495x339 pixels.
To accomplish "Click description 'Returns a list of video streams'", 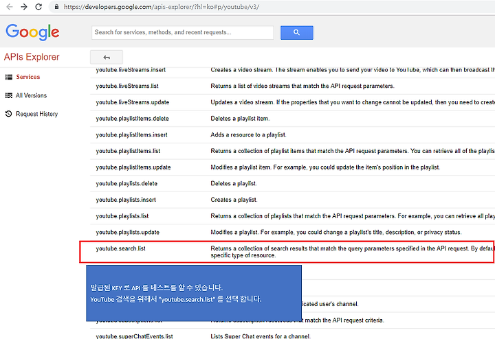I will coord(302,86).
